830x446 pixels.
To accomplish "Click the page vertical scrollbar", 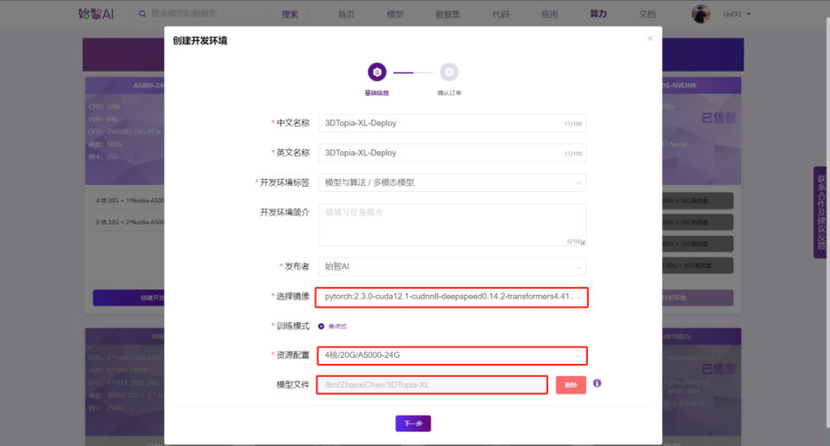I will click(x=827, y=223).
